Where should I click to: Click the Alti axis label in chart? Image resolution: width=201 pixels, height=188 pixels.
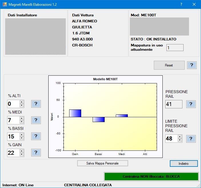click(x=145, y=154)
